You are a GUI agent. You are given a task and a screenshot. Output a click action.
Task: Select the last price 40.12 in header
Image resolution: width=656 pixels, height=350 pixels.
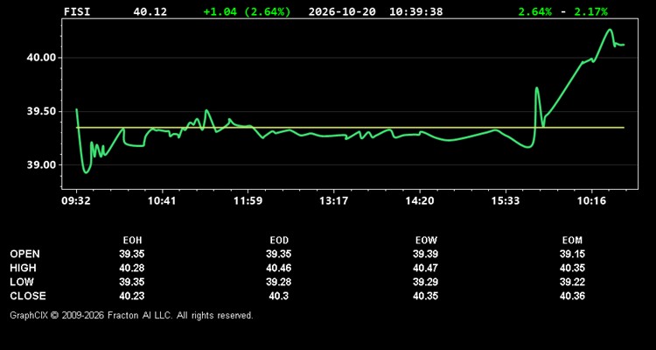tap(150, 11)
